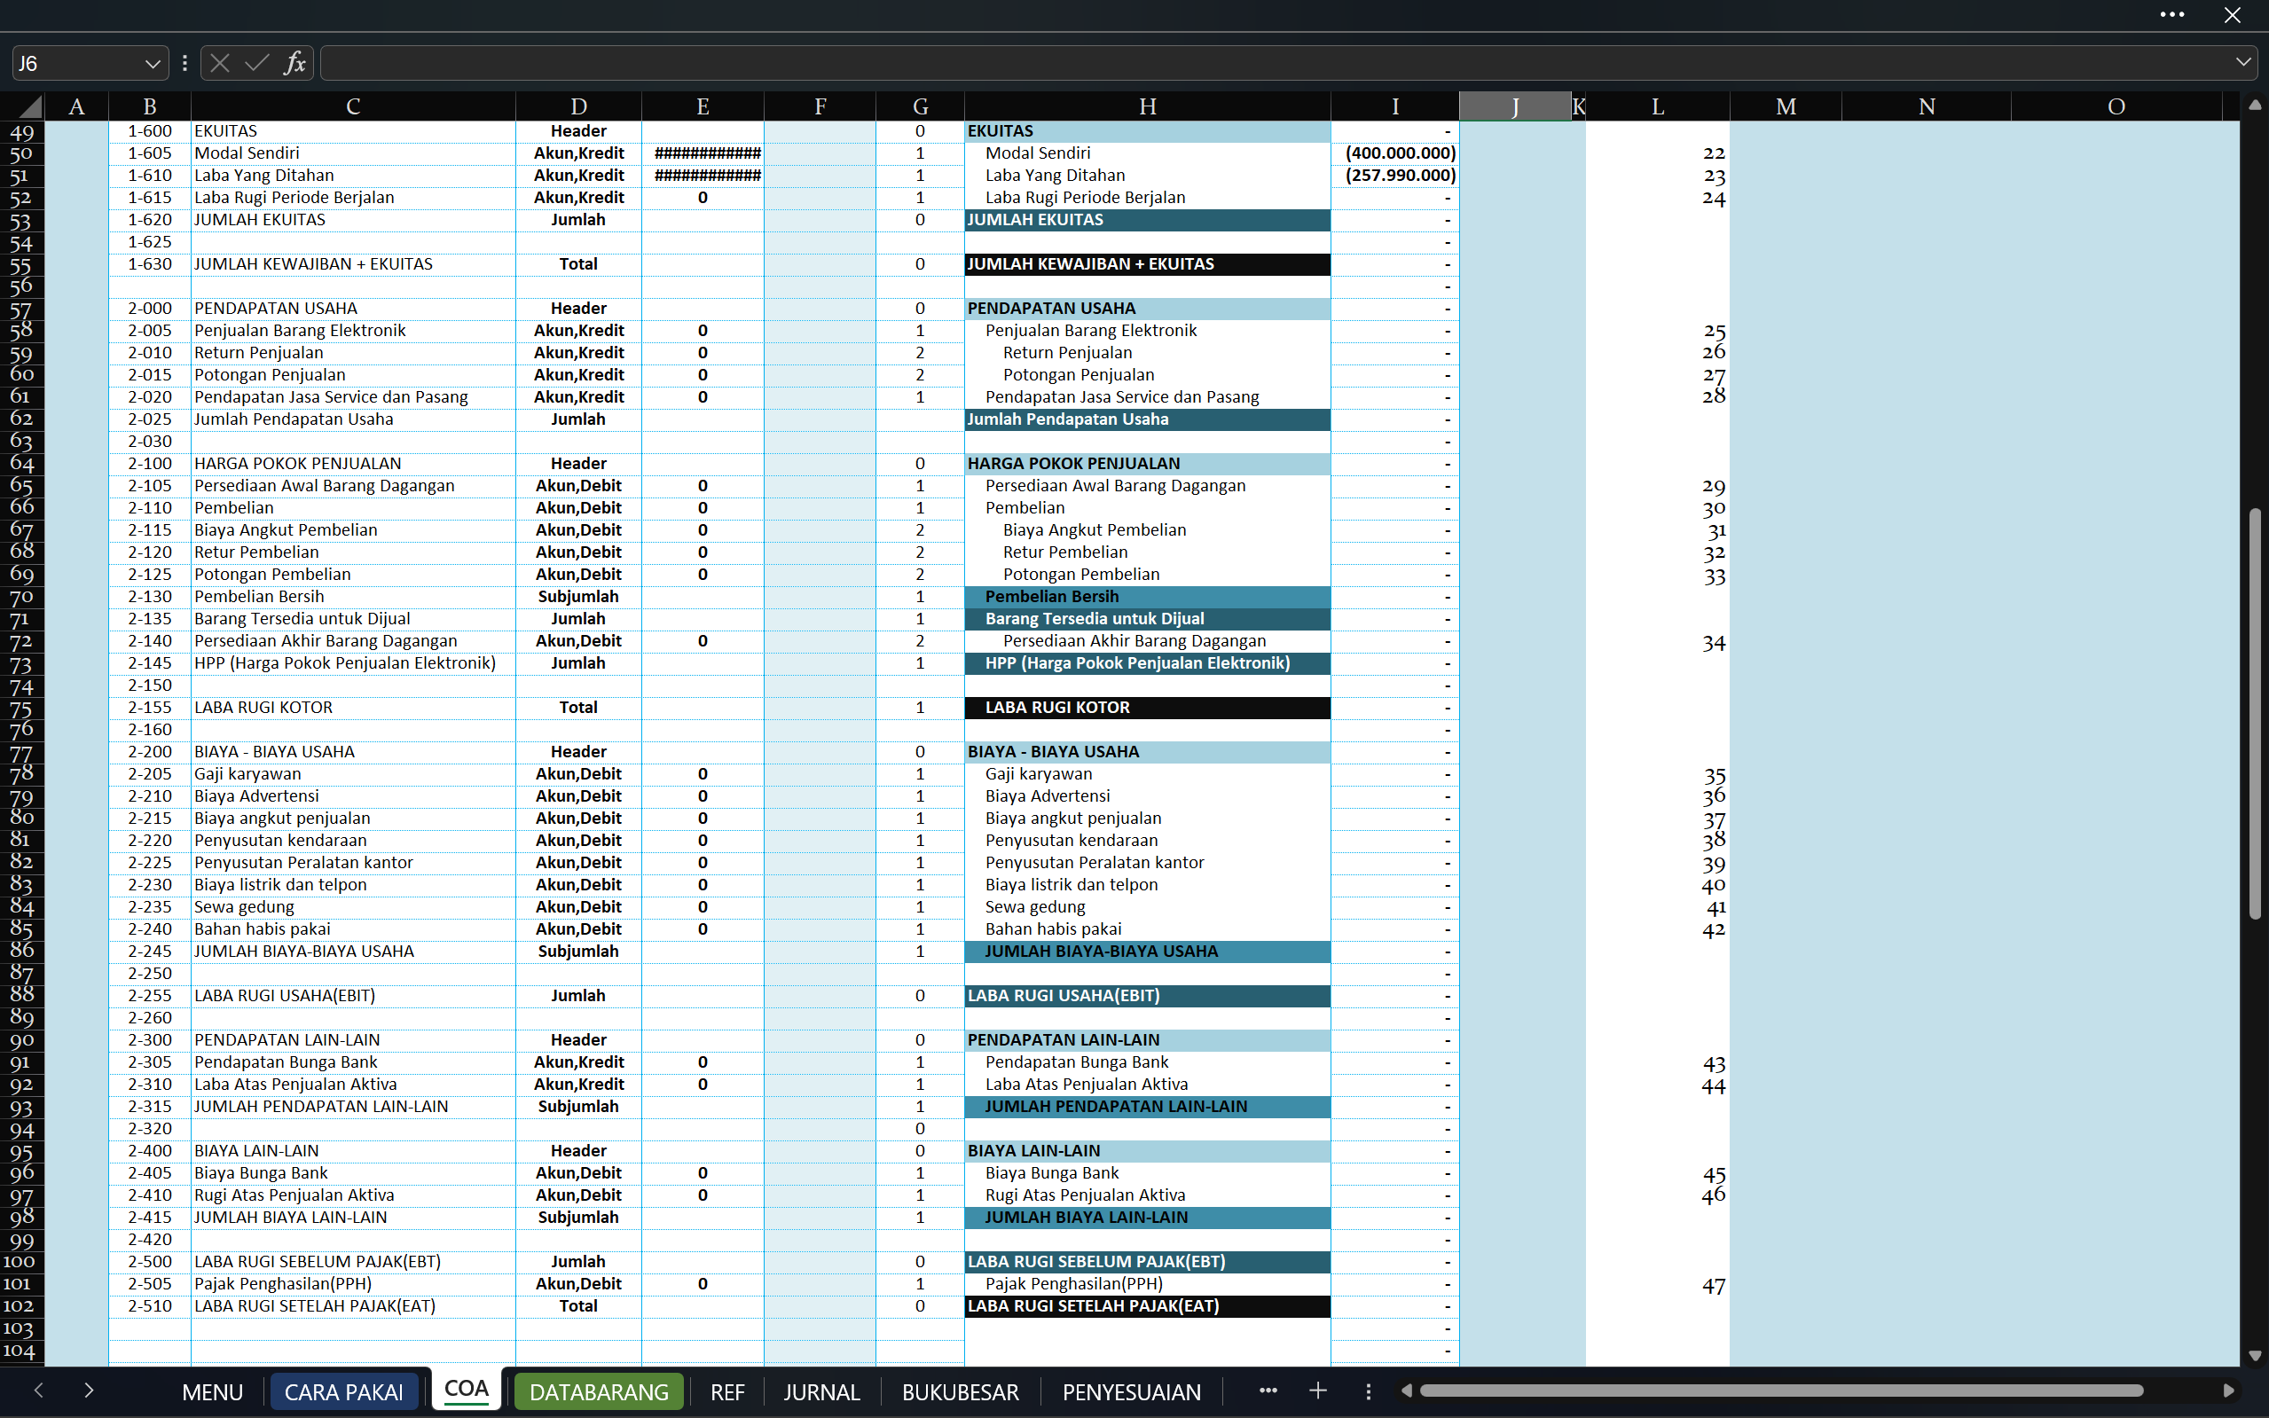This screenshot has width=2269, height=1418.
Task: Click the vertical scrollbar thumb
Action: point(2255,713)
